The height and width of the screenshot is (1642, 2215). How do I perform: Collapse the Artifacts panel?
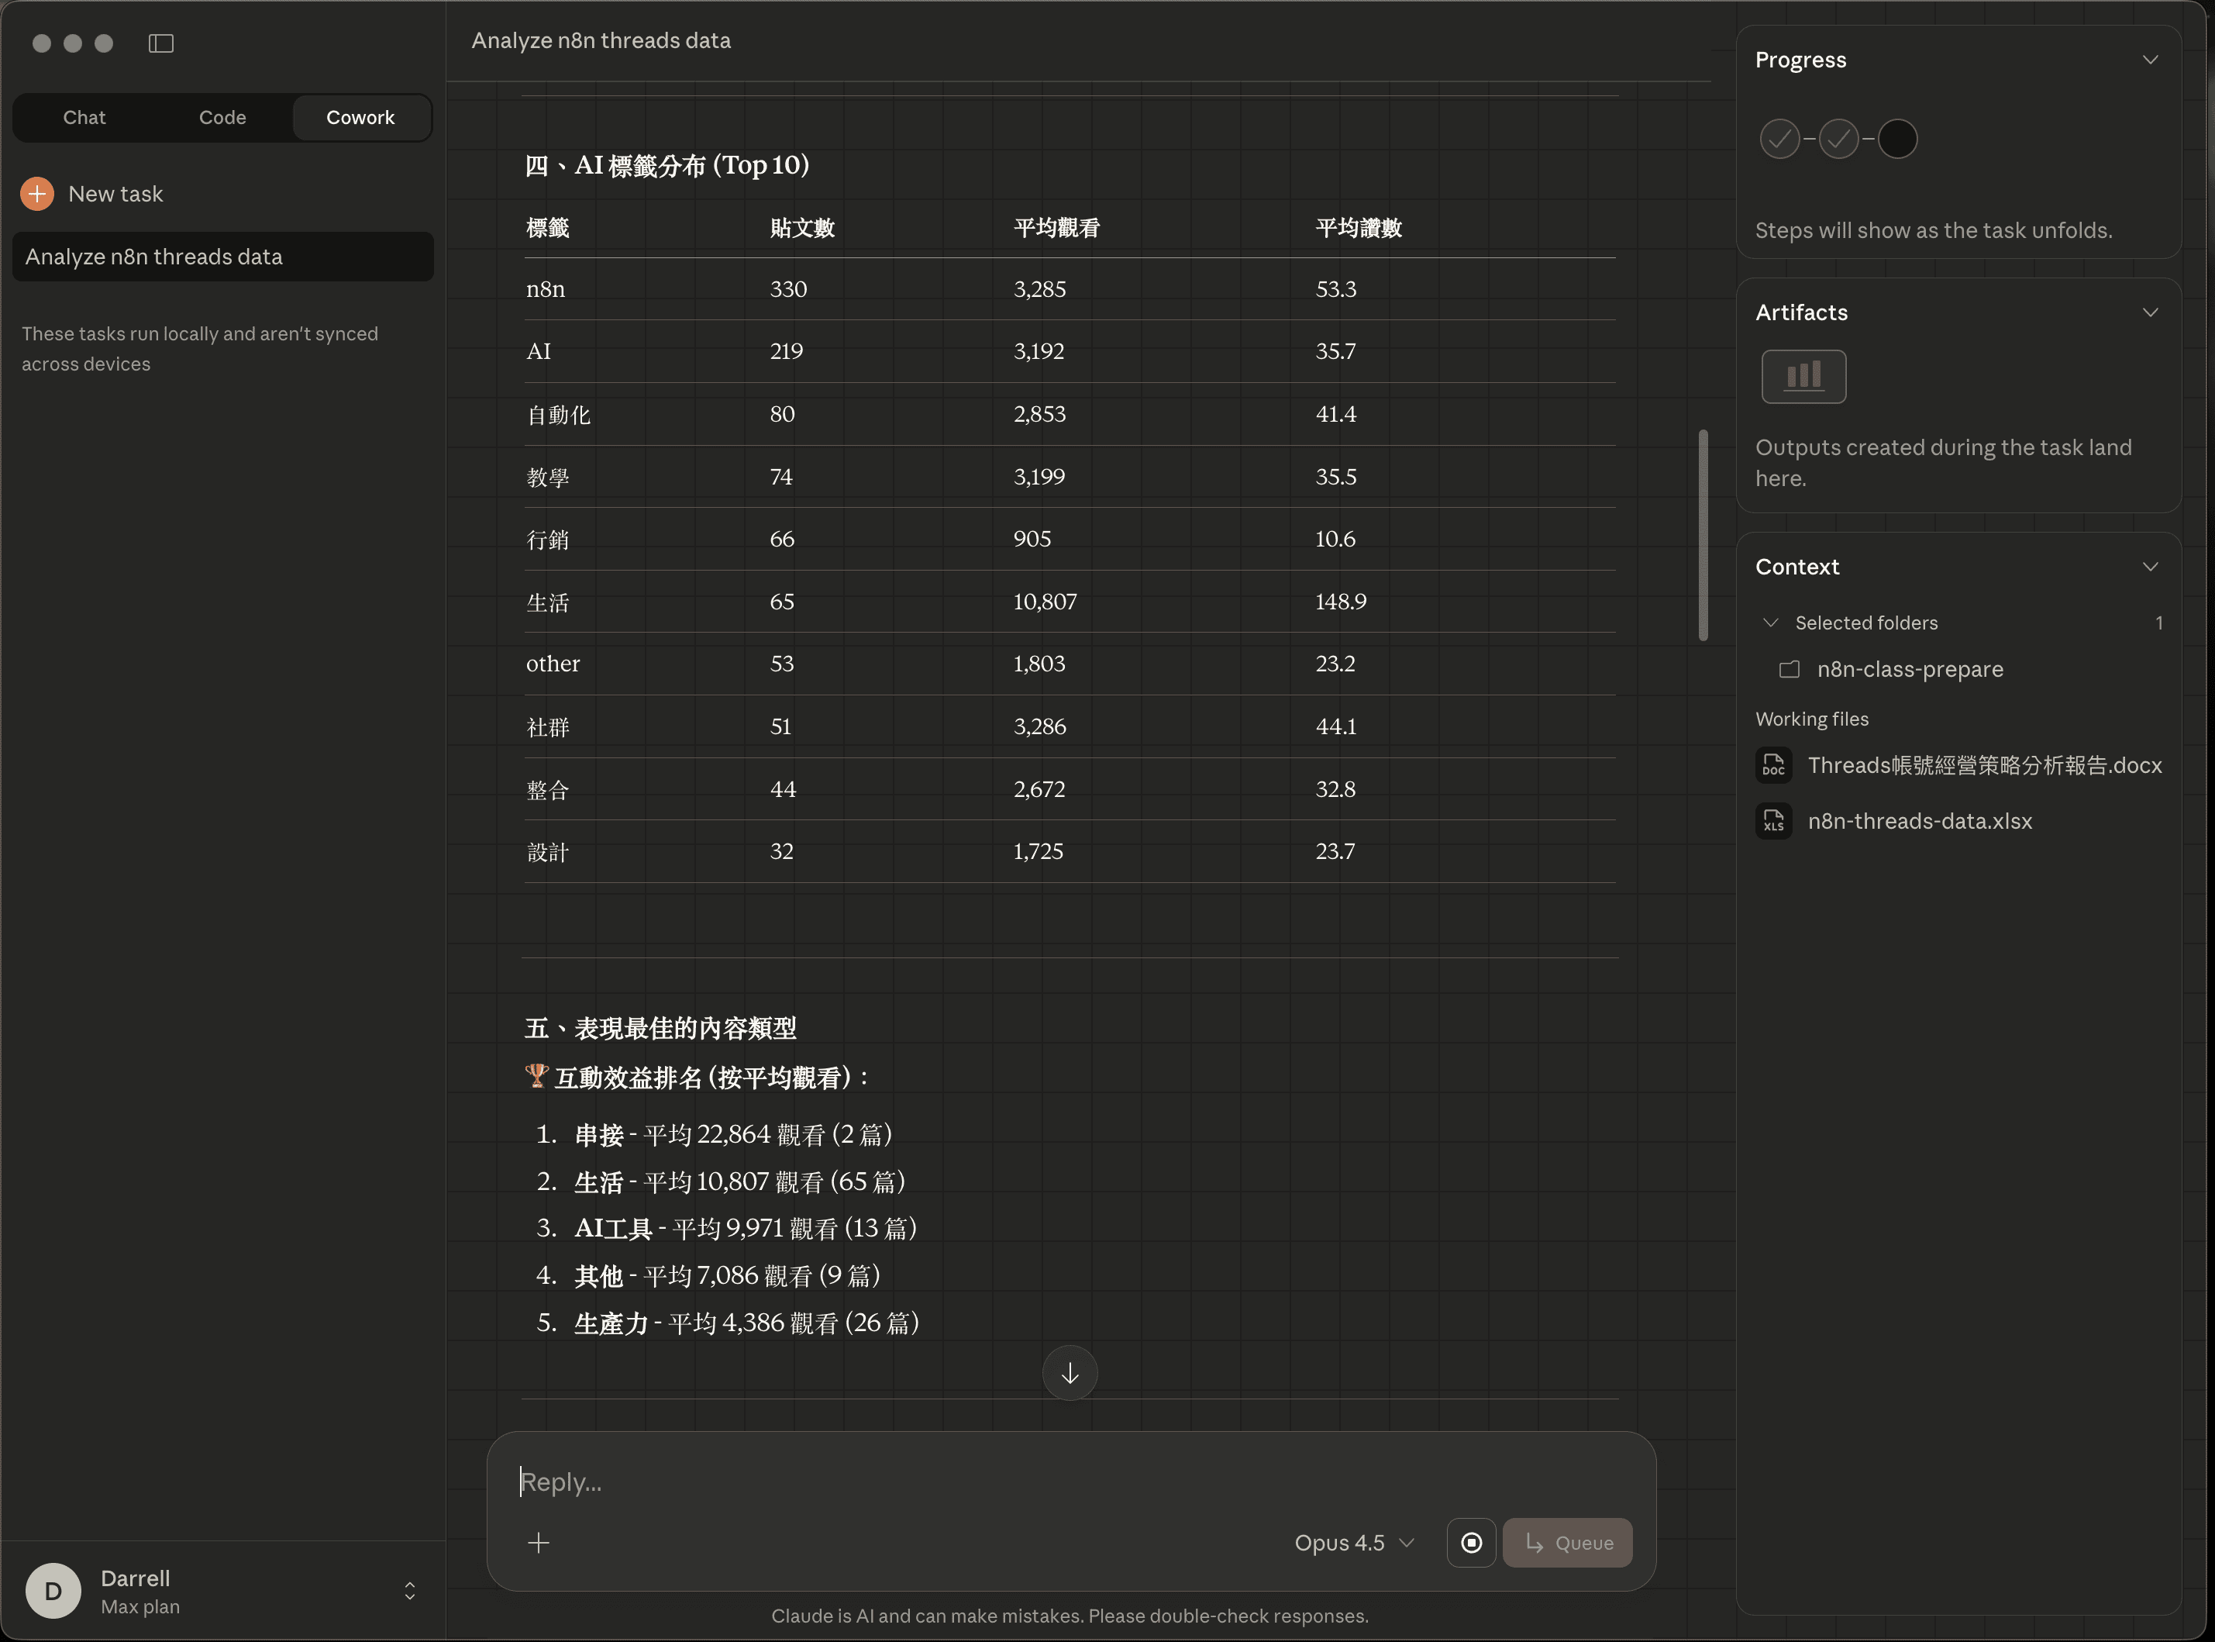[2151, 311]
